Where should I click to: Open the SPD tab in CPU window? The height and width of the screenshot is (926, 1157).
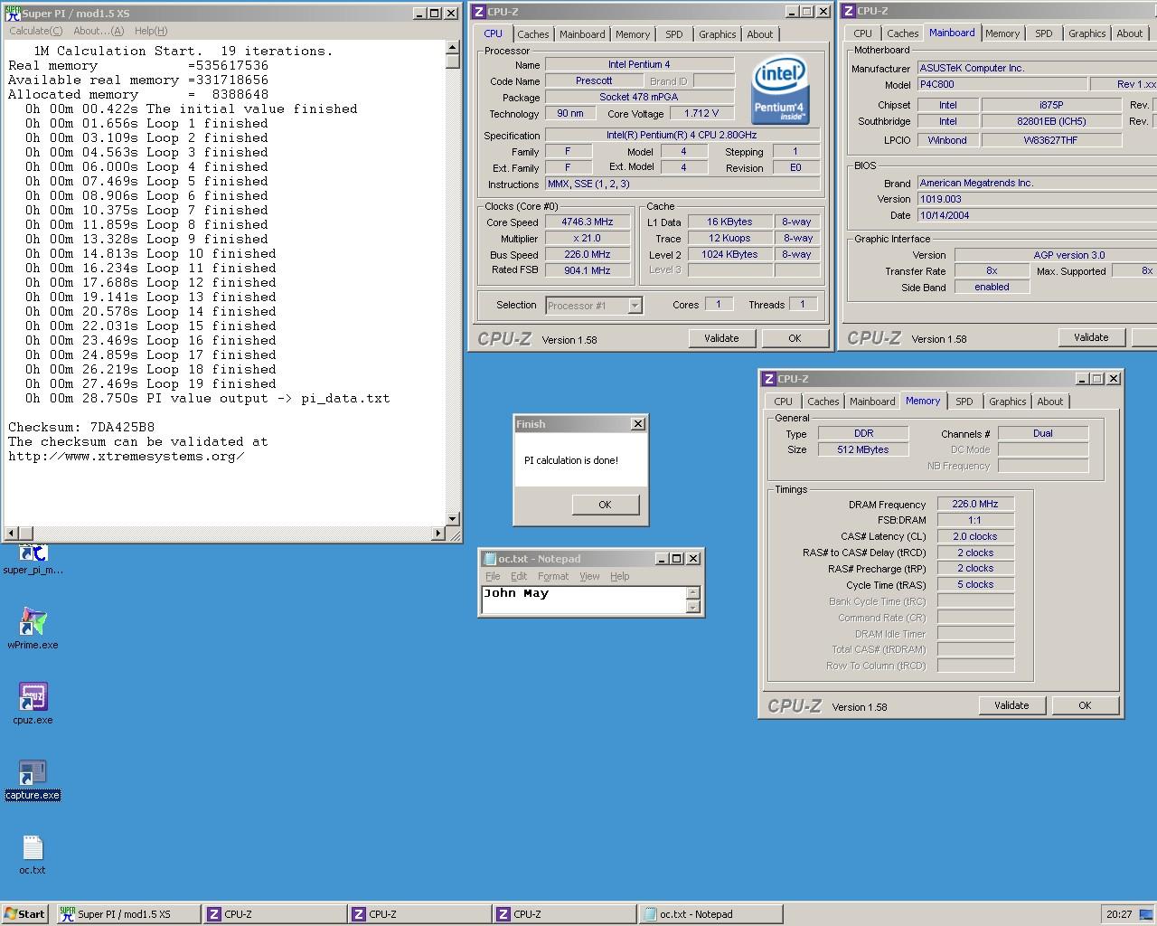tap(674, 34)
